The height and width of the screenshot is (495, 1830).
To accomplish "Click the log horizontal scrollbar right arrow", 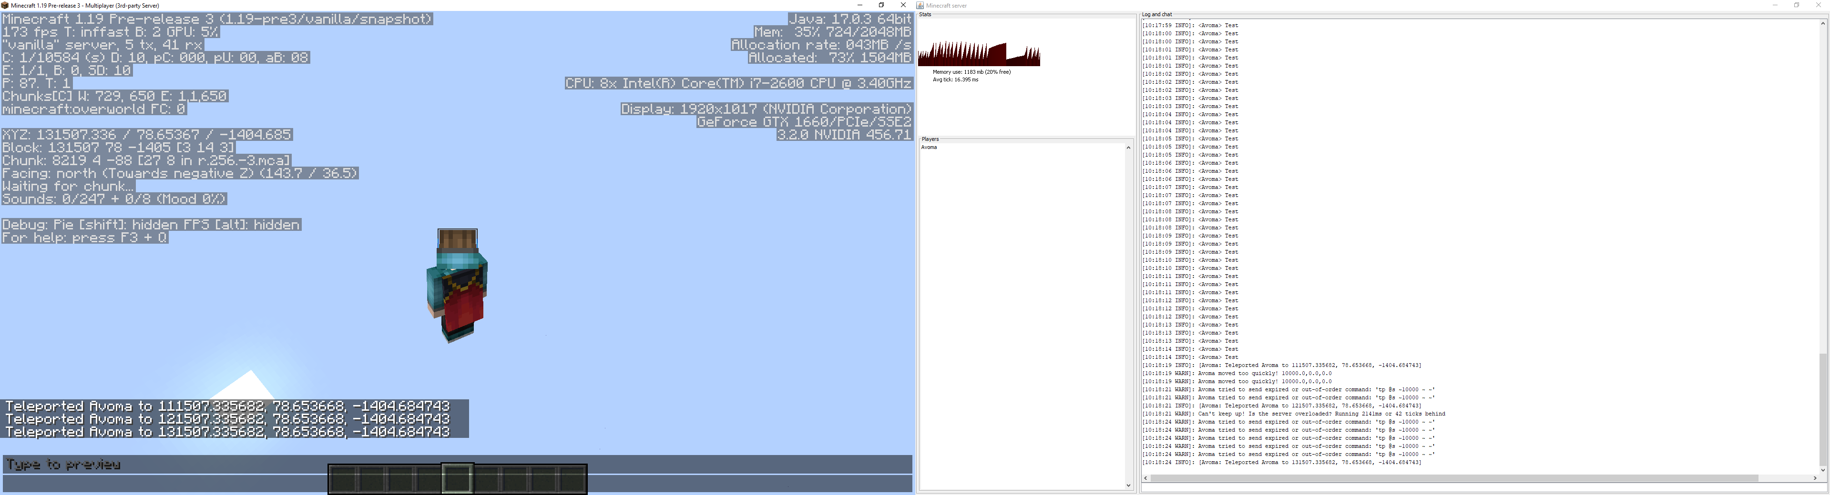I will click(x=1815, y=478).
